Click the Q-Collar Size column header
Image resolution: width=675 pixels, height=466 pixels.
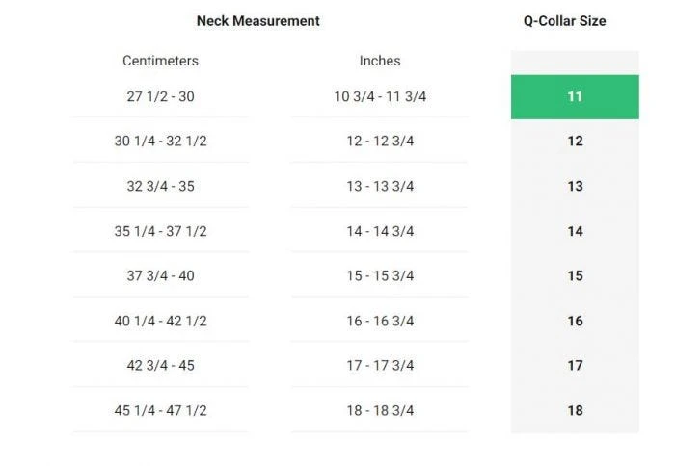tap(557, 21)
